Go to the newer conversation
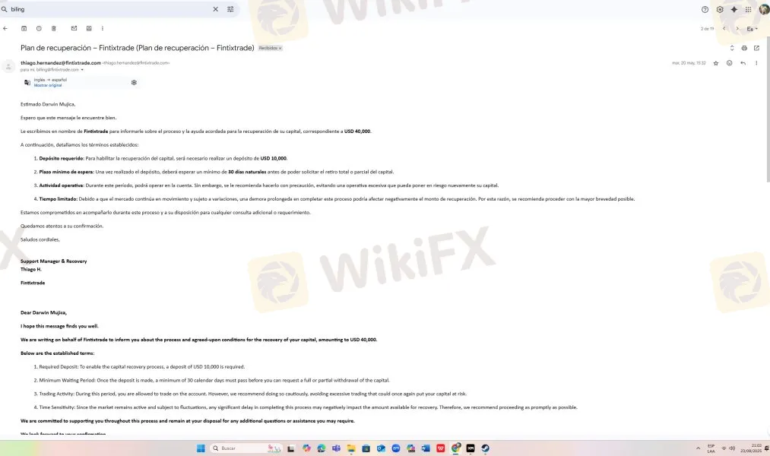The image size is (770, 456). point(724,28)
